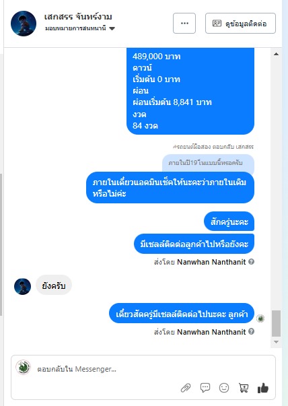Click the lower sent-by help question icon
The image size is (288, 406).
251,331
